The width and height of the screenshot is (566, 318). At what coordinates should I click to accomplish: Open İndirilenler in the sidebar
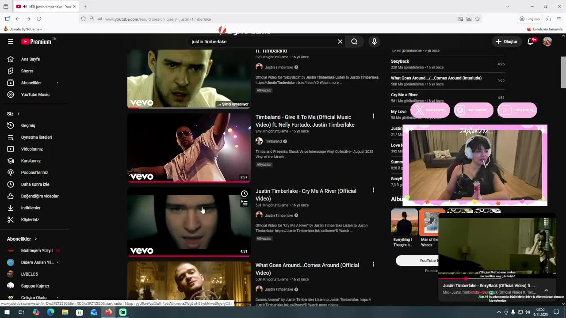pos(34,208)
